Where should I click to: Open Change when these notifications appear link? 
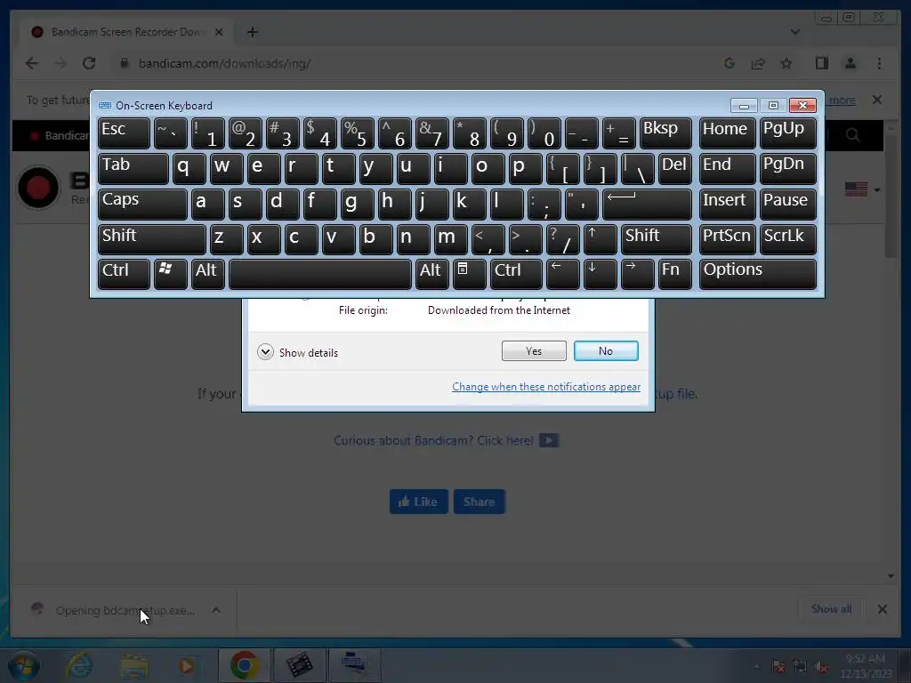pyautogui.click(x=546, y=387)
